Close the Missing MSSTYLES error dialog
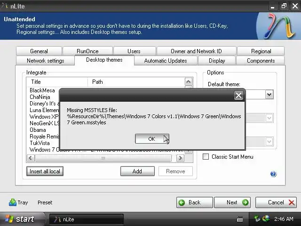The height and width of the screenshot is (226, 301). click(x=238, y=95)
